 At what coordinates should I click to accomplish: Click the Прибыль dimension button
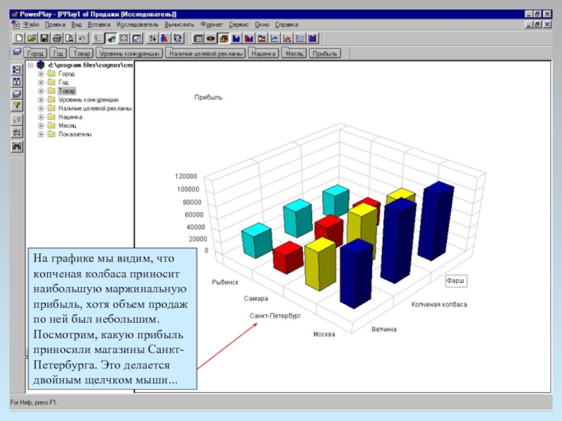325,53
